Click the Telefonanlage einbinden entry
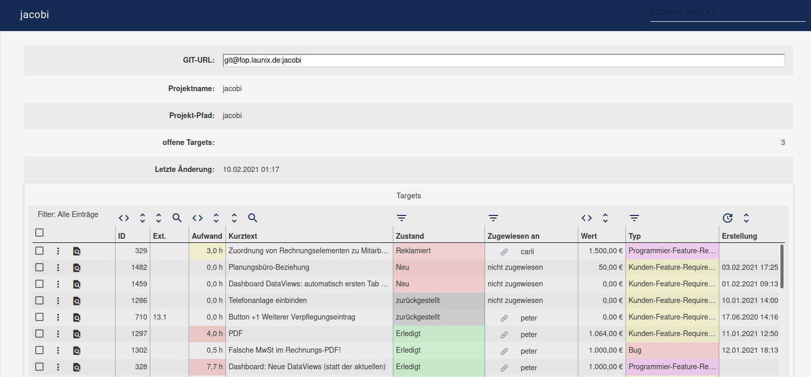The image size is (811, 377). [x=267, y=300]
